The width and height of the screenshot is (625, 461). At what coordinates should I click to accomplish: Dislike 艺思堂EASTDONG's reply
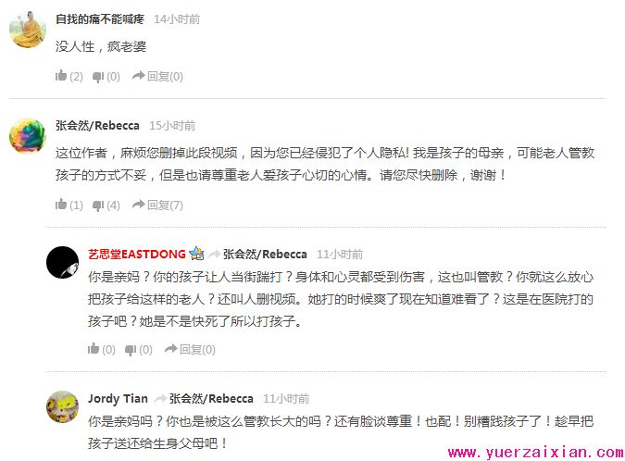[138, 349]
